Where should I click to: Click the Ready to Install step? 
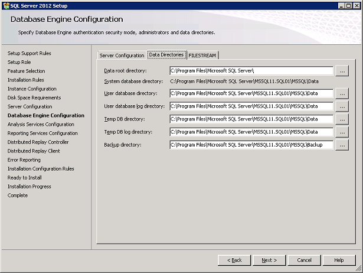tap(25, 178)
